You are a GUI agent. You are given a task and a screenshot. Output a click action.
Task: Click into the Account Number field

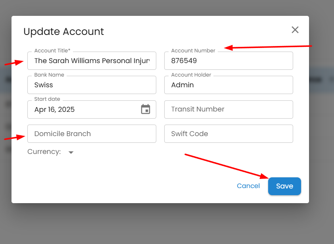pos(228,61)
